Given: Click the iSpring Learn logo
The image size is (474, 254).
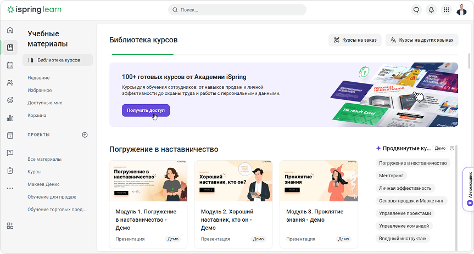Looking at the screenshot, I should [35, 10].
